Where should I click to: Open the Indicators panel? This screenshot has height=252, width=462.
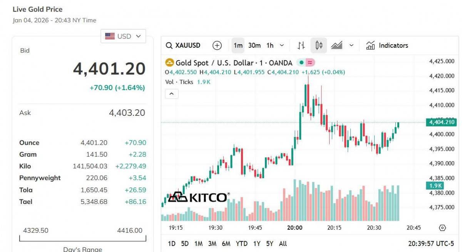click(x=387, y=45)
